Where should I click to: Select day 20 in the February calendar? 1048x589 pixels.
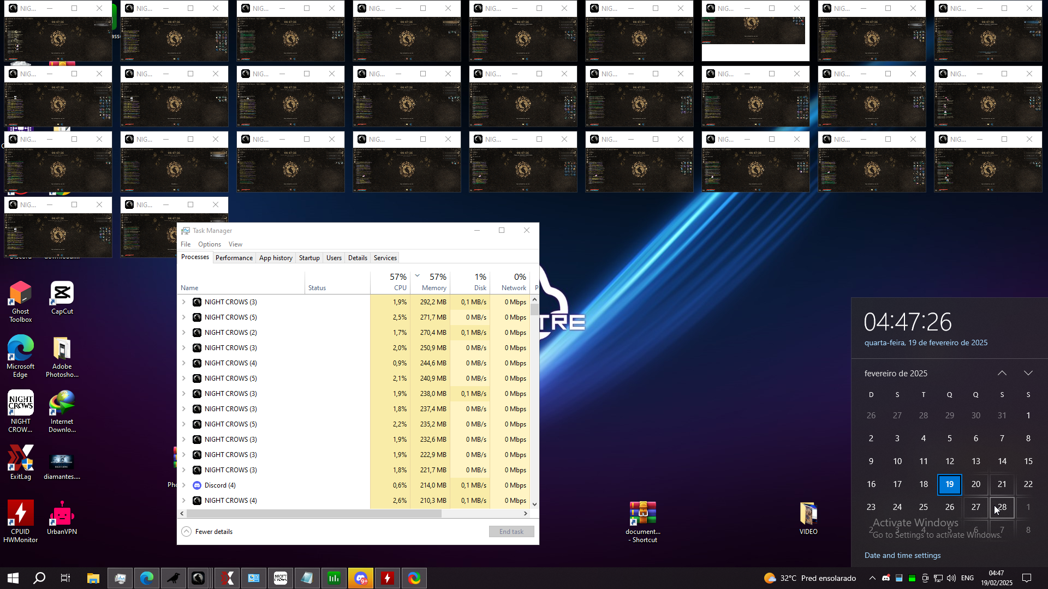pos(975,484)
